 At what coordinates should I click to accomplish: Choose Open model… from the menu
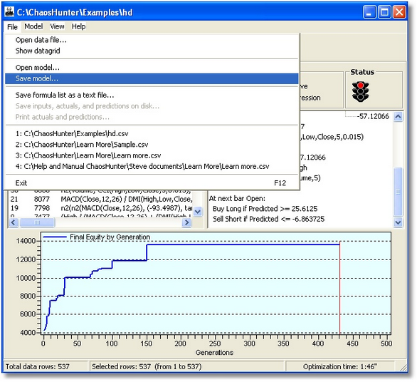(152, 68)
